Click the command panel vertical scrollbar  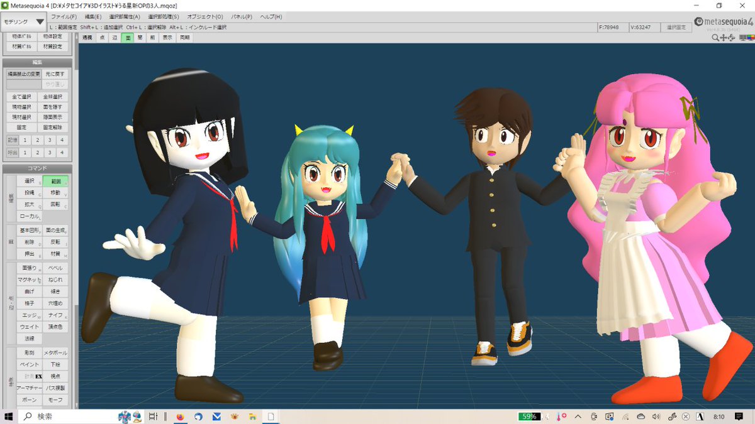(x=76, y=220)
